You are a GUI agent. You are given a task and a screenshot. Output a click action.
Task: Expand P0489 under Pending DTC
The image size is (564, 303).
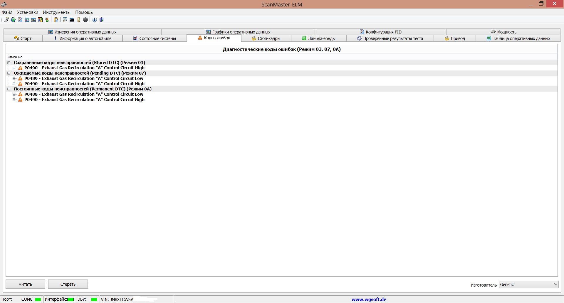[14, 78]
